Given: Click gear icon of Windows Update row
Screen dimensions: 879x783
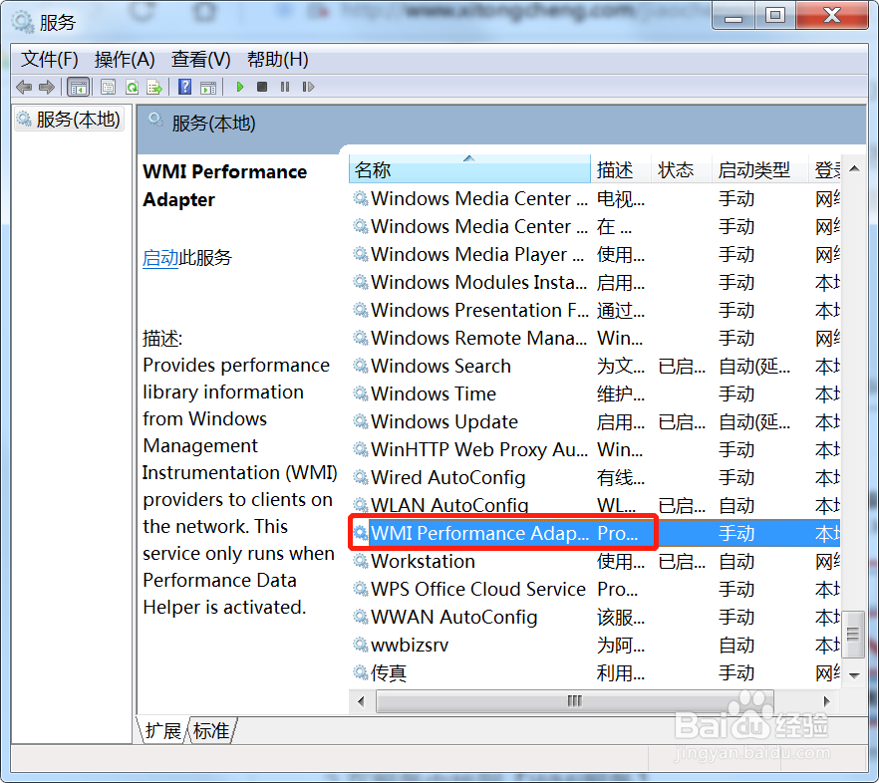Looking at the screenshot, I should pos(361,421).
